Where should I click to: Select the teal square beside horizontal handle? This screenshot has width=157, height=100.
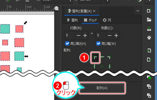click(19, 56)
